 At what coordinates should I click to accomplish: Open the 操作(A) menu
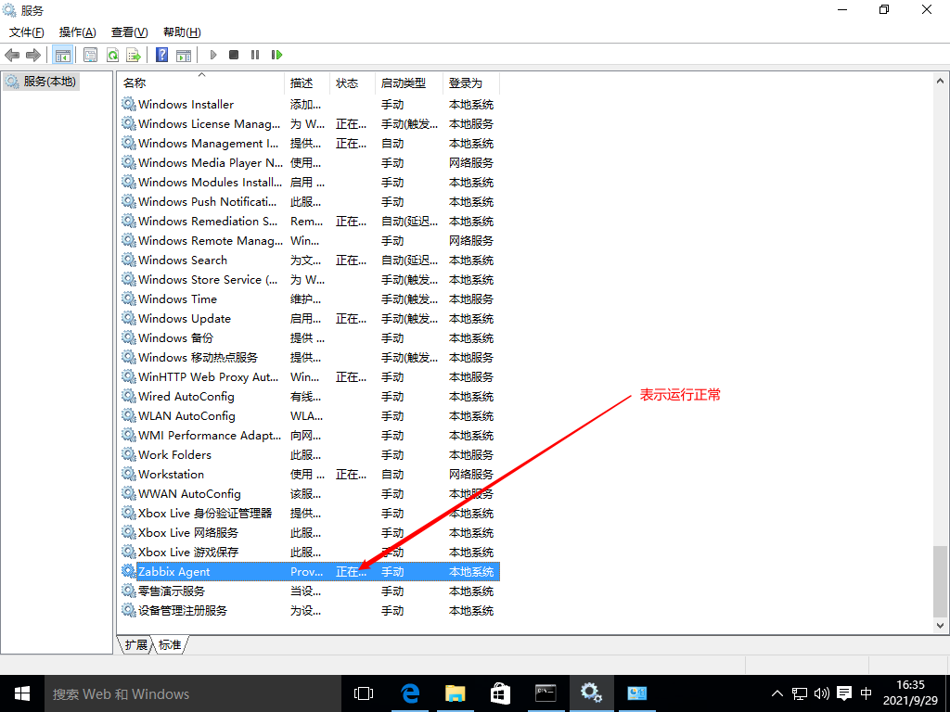tap(78, 32)
